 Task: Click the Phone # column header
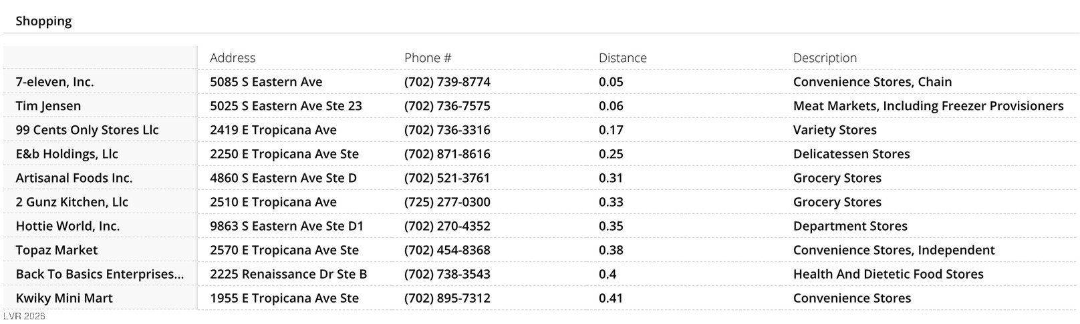coord(428,58)
